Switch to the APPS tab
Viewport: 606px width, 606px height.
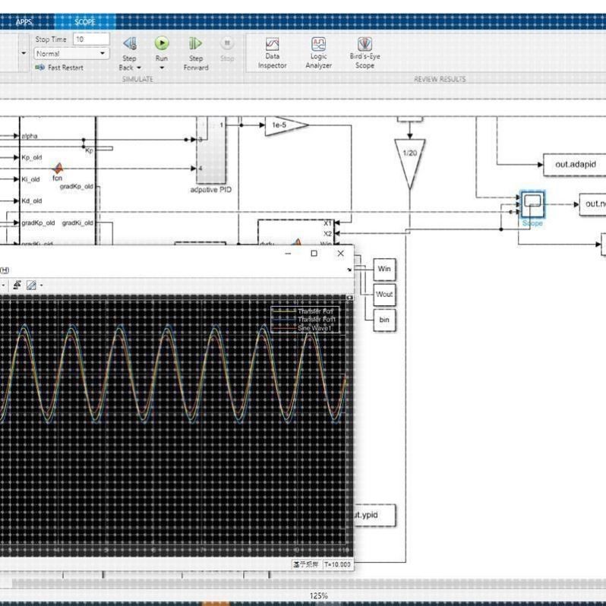(25, 22)
